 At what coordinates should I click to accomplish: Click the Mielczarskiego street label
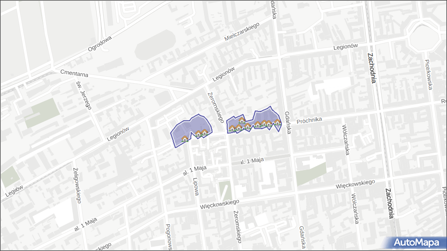[240, 32]
